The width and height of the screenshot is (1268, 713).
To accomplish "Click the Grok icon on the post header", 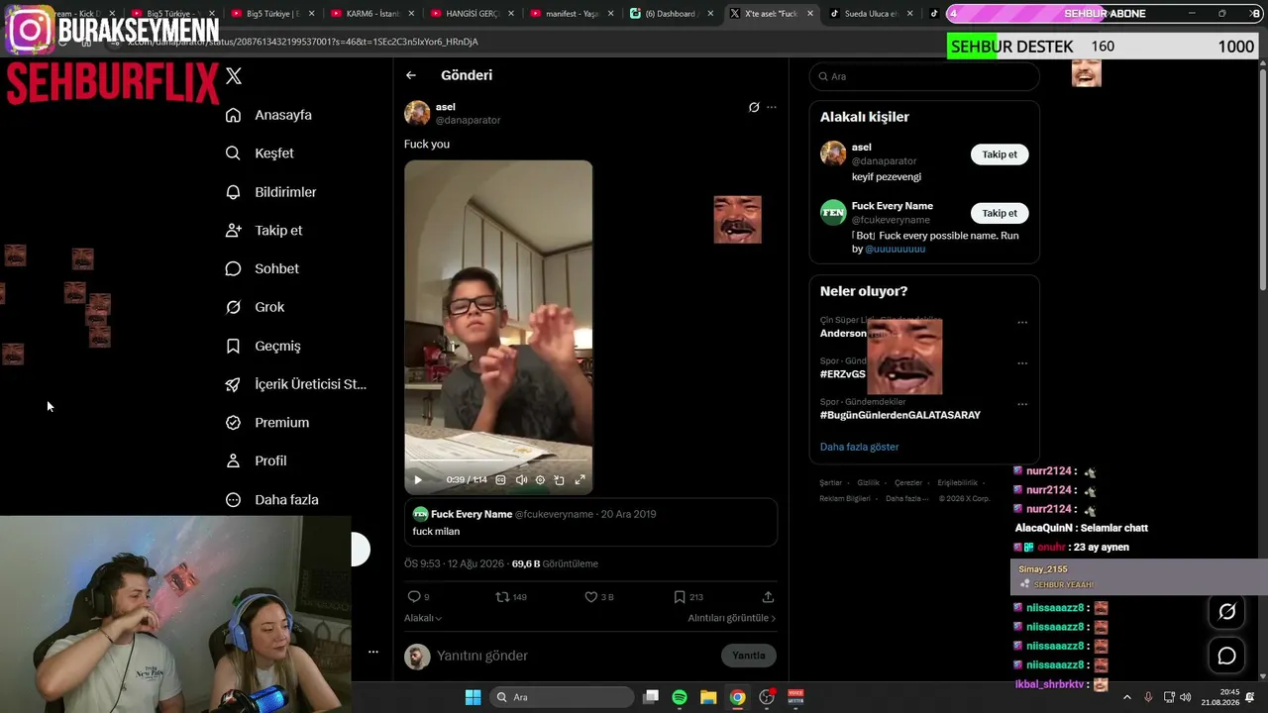I will tap(754, 107).
